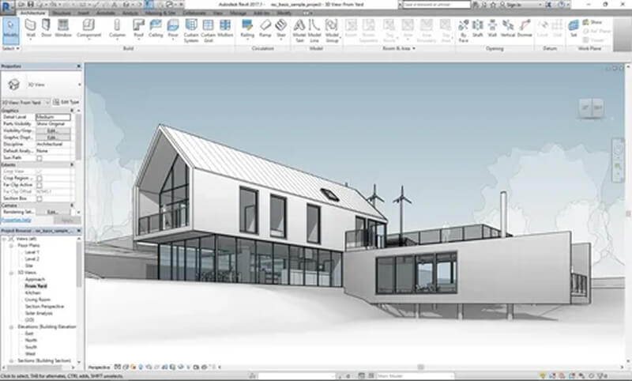Enable the Sun Path checkbox
The width and height of the screenshot is (632, 381).
[x=39, y=158]
